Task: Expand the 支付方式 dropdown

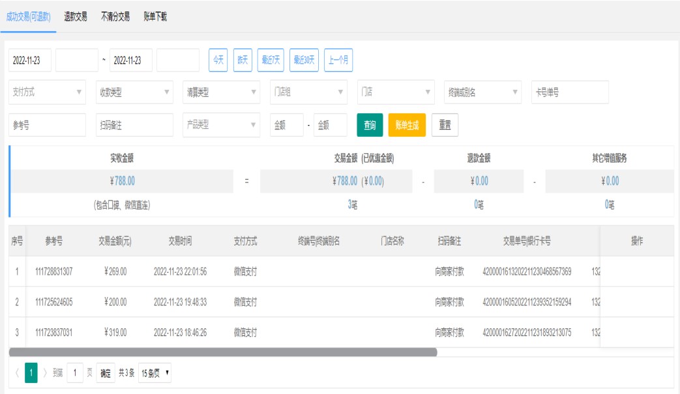Action: pyautogui.click(x=48, y=92)
